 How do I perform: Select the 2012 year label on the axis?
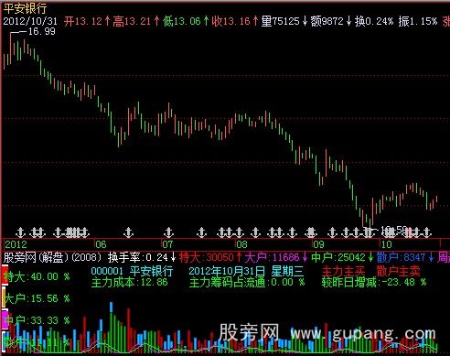point(16,244)
